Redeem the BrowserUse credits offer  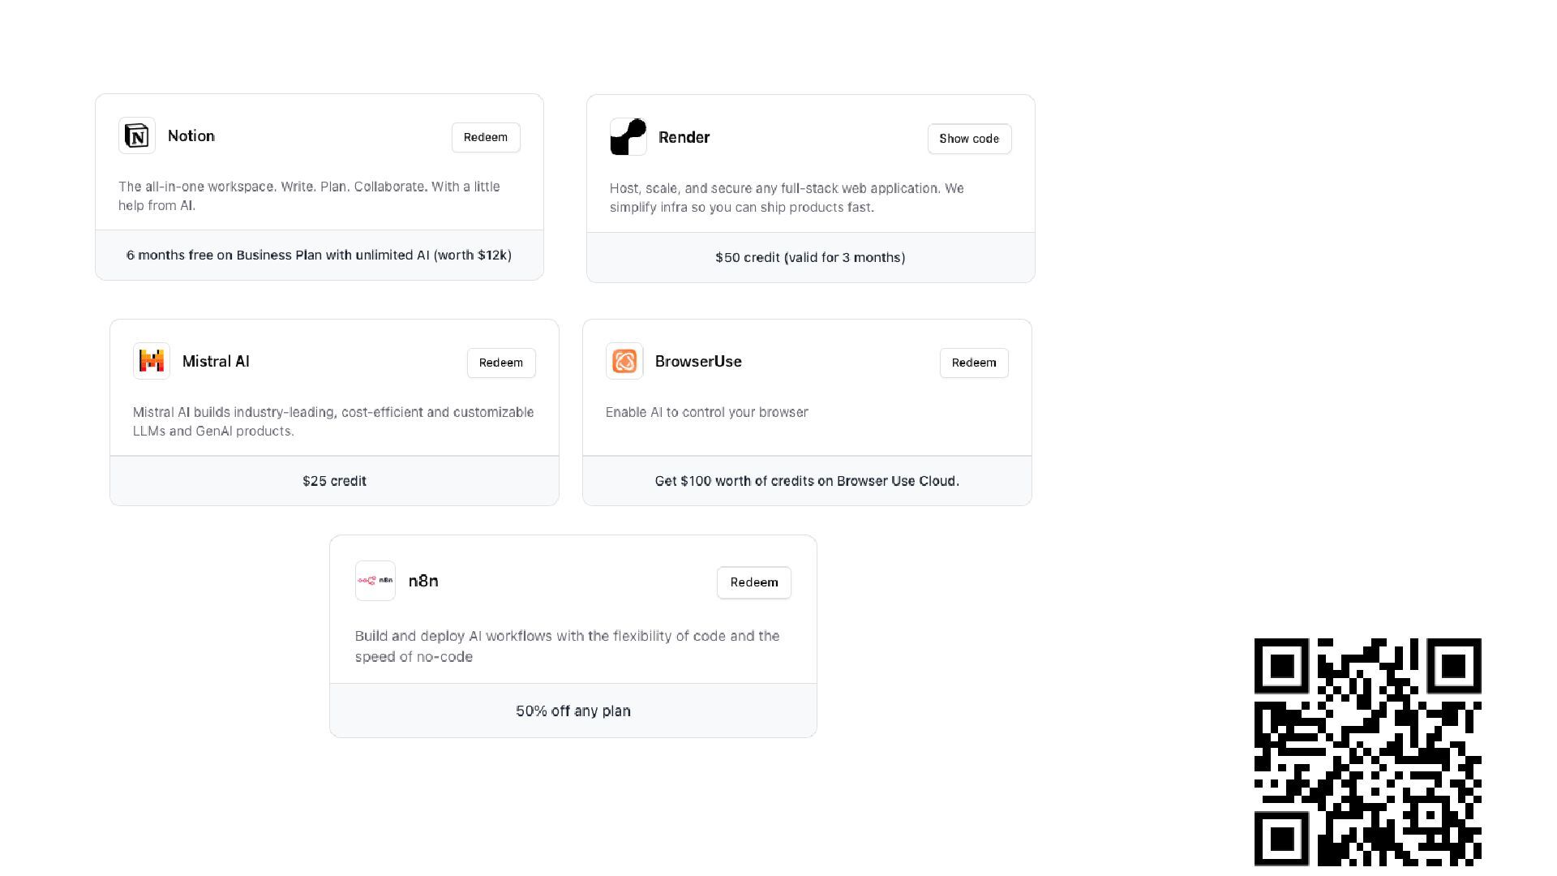coord(974,363)
